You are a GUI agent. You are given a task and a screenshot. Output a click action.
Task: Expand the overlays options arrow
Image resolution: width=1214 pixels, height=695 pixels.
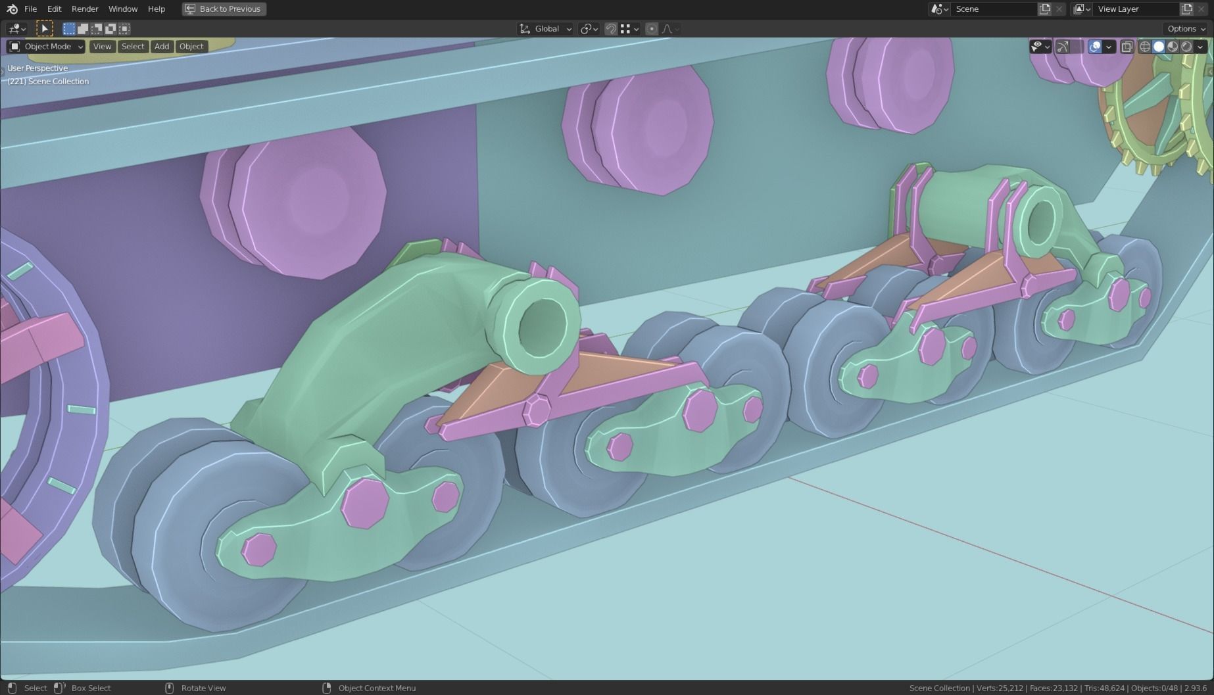1109,46
